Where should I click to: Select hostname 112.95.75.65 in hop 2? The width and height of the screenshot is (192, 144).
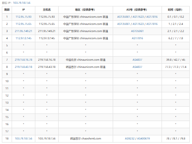pos(47,24)
